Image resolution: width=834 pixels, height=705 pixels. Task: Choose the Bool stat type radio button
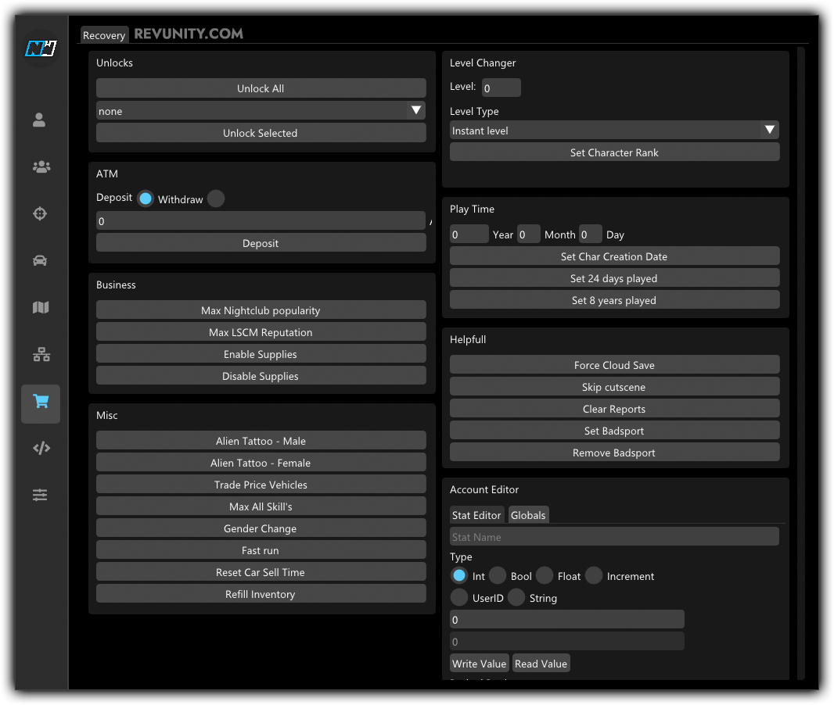(498, 576)
